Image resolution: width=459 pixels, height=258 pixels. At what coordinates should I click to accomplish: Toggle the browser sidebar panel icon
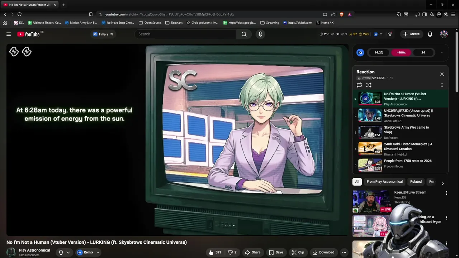coord(425,14)
